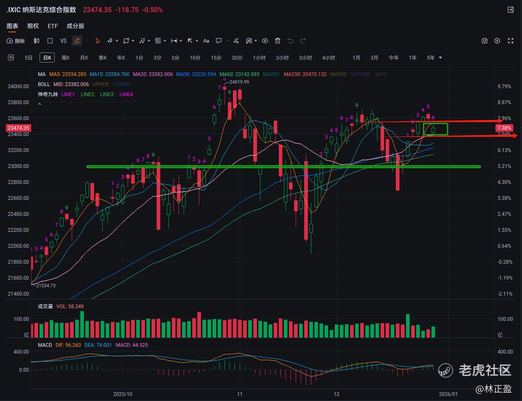Click the MA5: 23534.285 legend value
This screenshot has height=401, width=522.
(68, 74)
